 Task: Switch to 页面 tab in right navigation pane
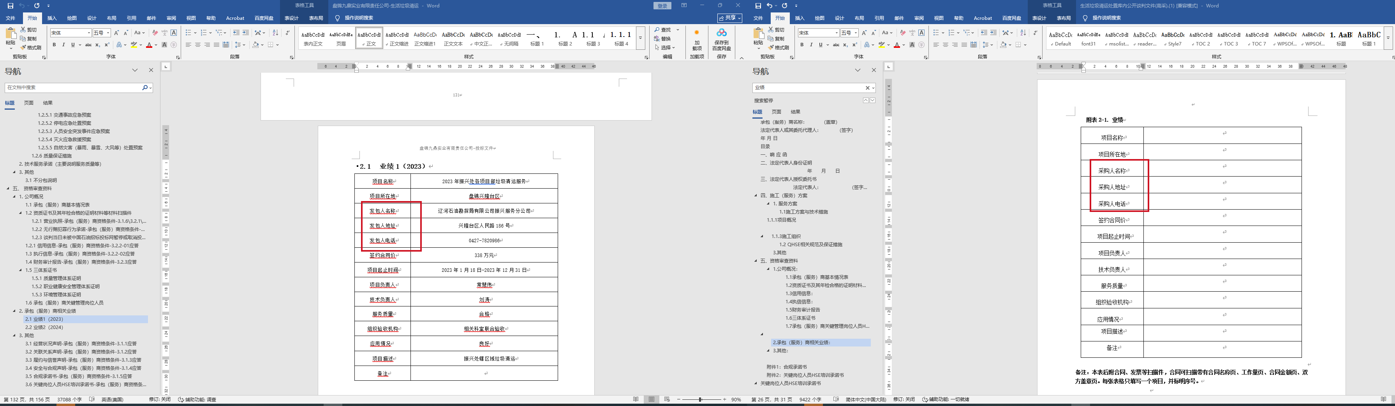click(x=776, y=112)
